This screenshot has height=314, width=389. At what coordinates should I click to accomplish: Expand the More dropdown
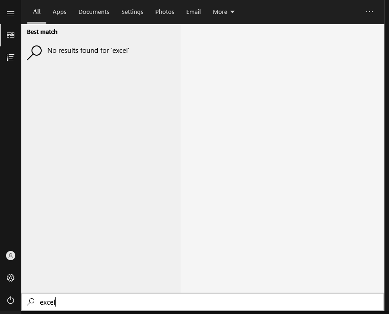224,12
